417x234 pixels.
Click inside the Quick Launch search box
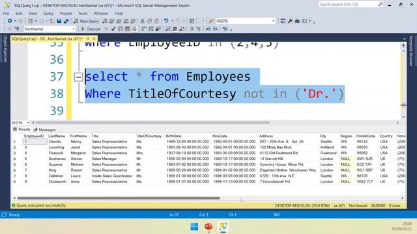(349, 5)
